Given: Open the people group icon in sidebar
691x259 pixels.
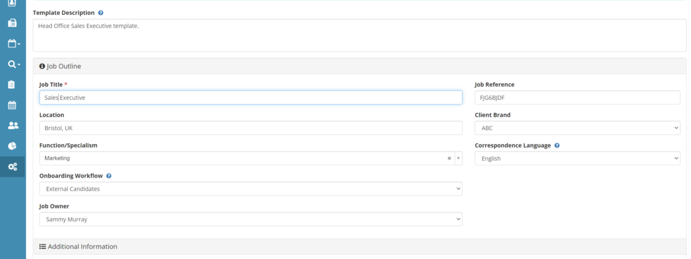Looking at the screenshot, I should point(12,125).
